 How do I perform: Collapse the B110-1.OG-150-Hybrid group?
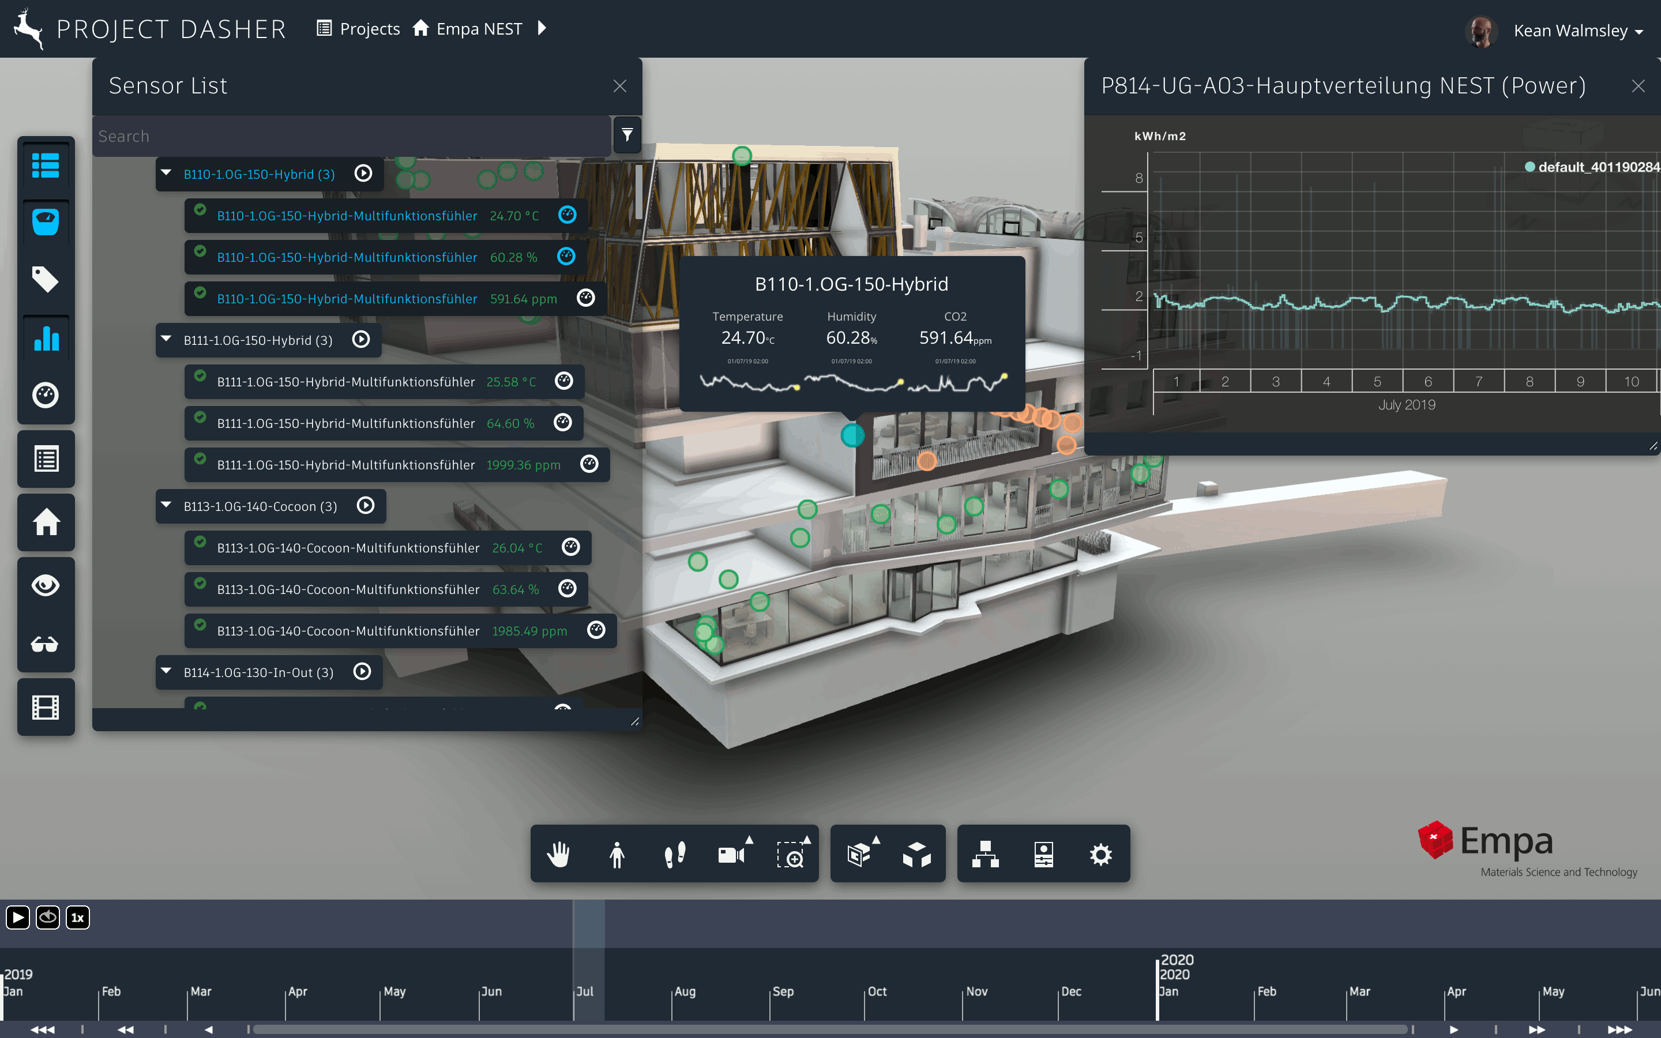tap(166, 173)
